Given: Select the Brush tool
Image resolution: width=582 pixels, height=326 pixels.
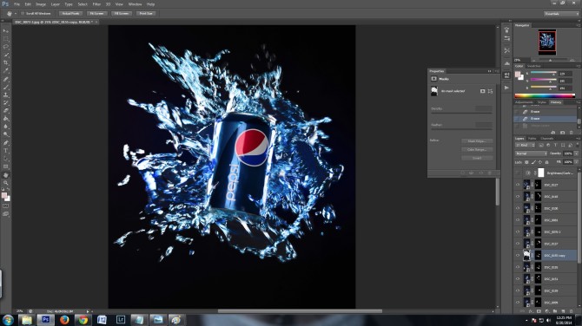Looking at the screenshot, I should point(5,87).
